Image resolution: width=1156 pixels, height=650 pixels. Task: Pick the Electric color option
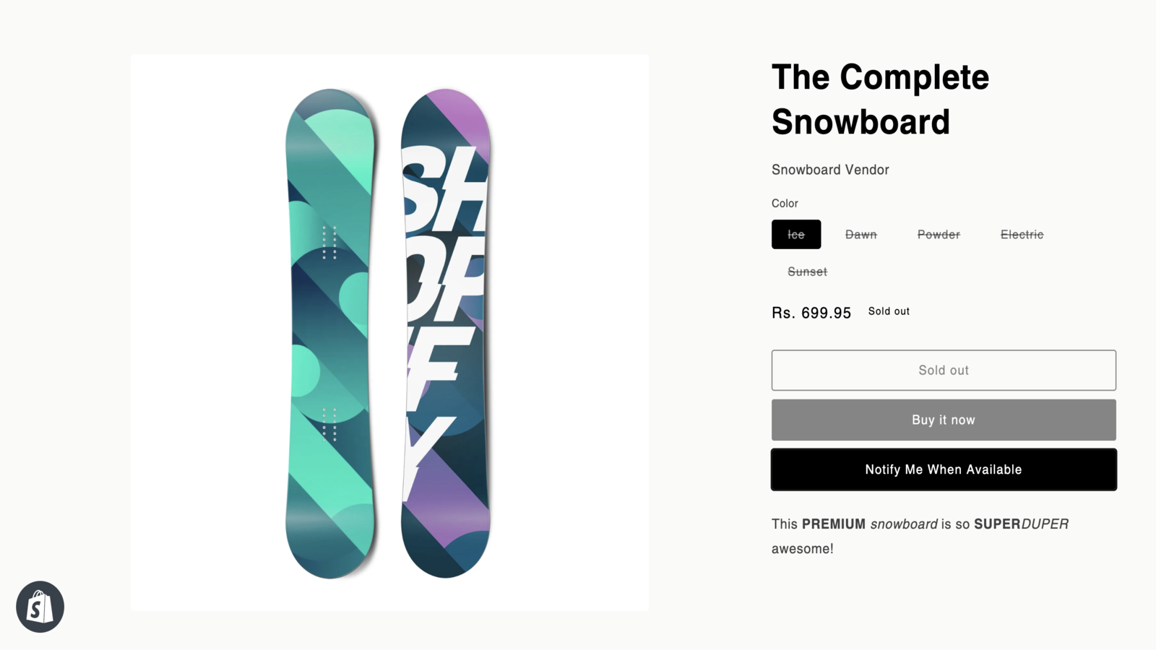(x=1020, y=234)
